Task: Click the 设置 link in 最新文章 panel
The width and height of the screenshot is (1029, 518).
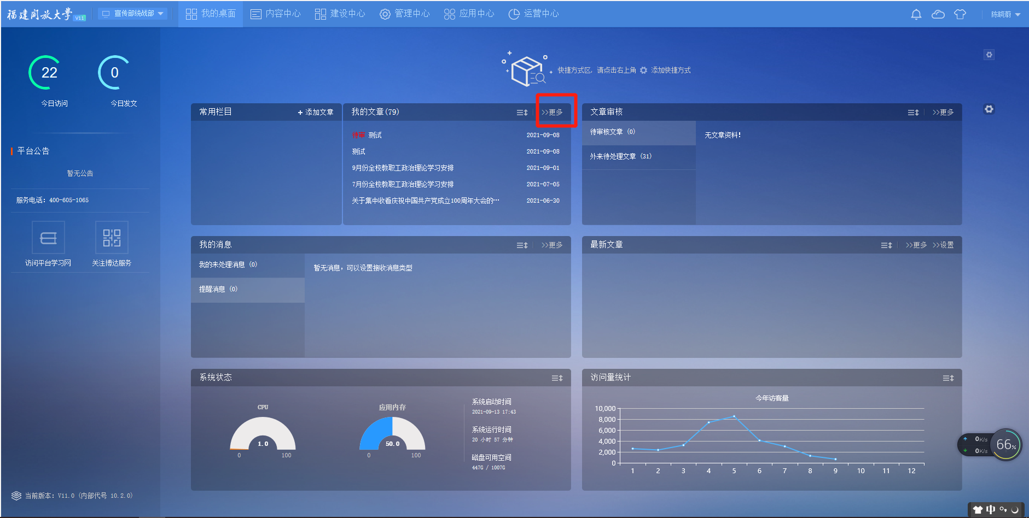Action: click(x=943, y=245)
